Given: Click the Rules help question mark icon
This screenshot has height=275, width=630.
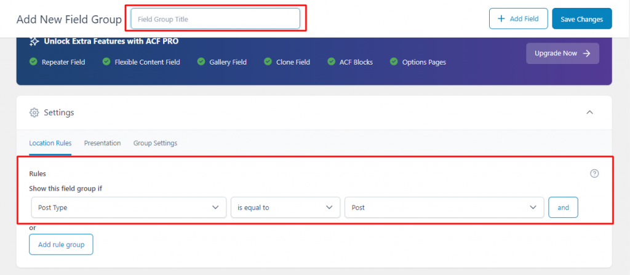Looking at the screenshot, I should (594, 173).
